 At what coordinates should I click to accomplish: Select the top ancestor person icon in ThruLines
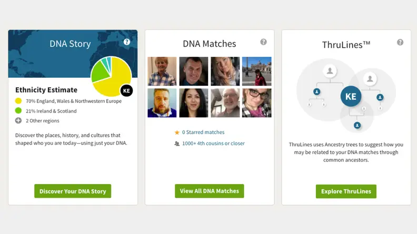[x=330, y=71]
